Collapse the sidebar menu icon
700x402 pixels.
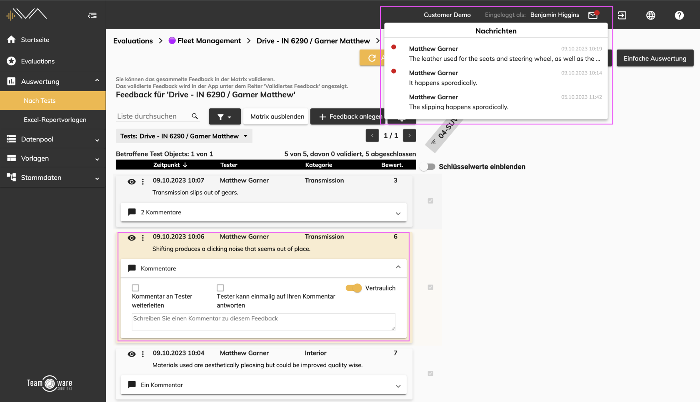tap(92, 15)
